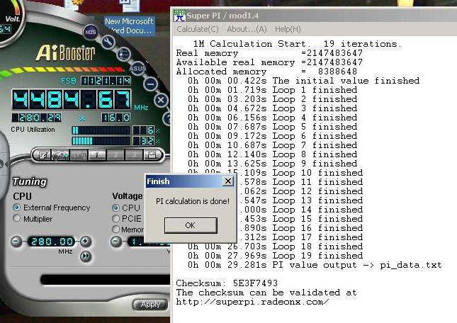Click the "Allocated memory = 8388648" line
Image resolution: width=457 pixels, height=323 pixels.
click(x=266, y=72)
